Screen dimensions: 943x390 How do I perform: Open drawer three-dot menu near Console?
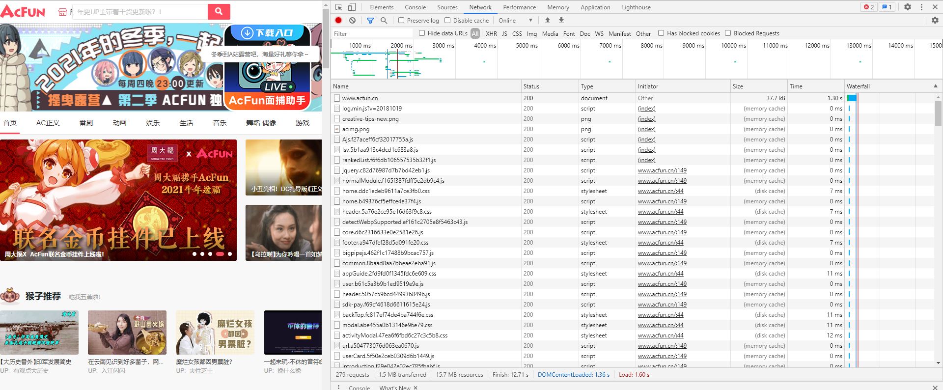click(338, 387)
